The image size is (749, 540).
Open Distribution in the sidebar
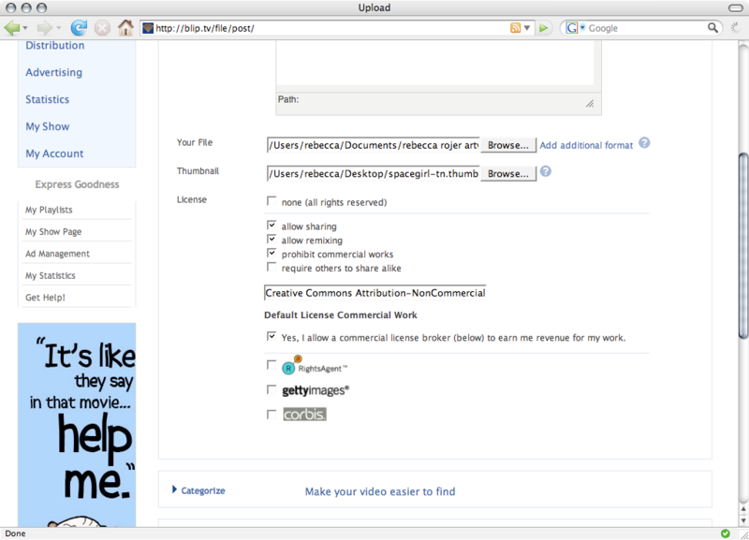[55, 45]
